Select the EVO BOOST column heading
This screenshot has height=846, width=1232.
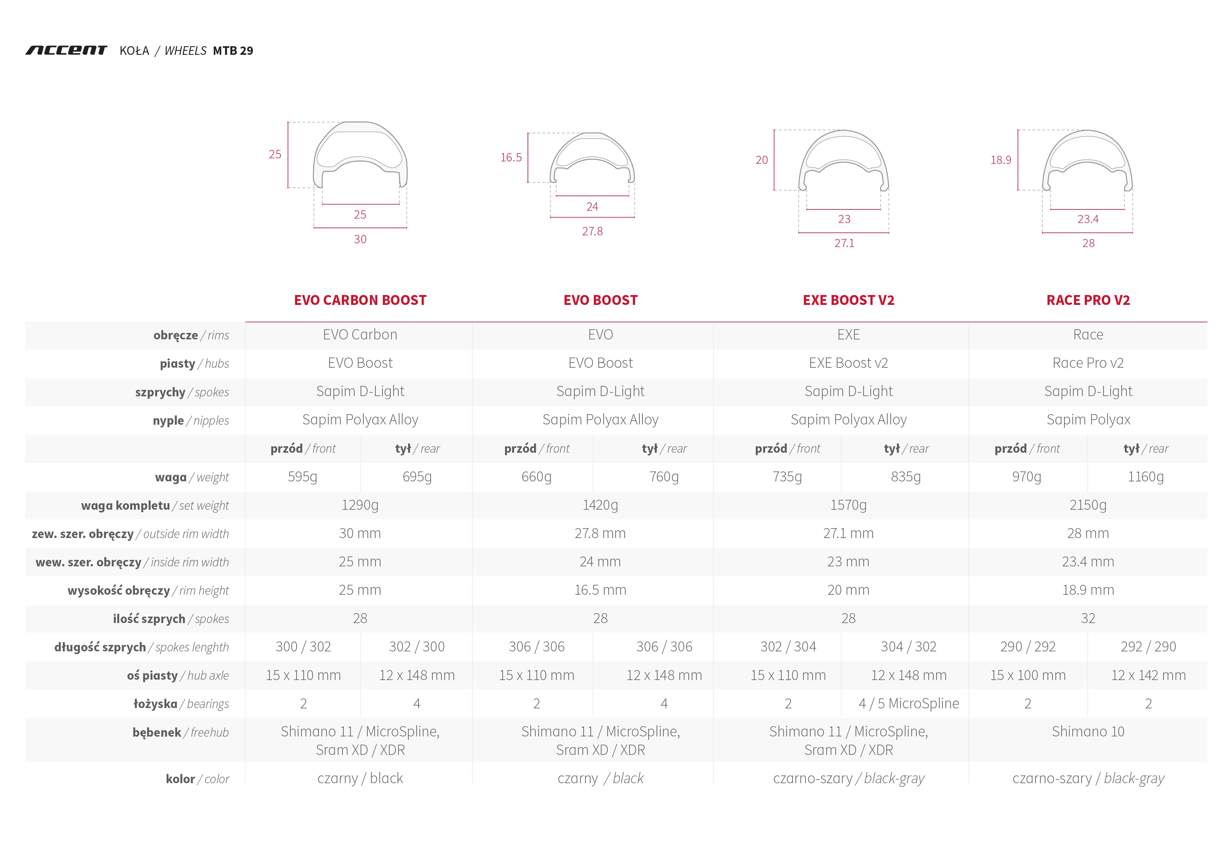pyautogui.click(x=600, y=300)
